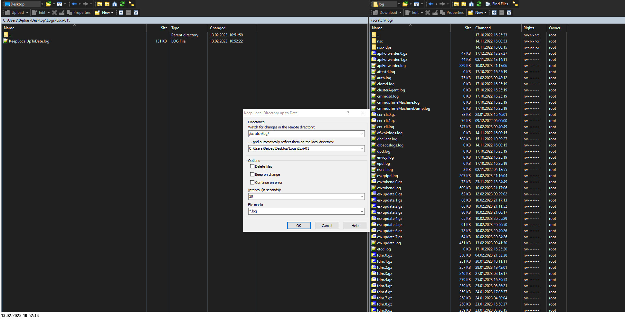Open the Download menu in remote toolbar
The height and width of the screenshot is (319, 625).
click(388, 13)
